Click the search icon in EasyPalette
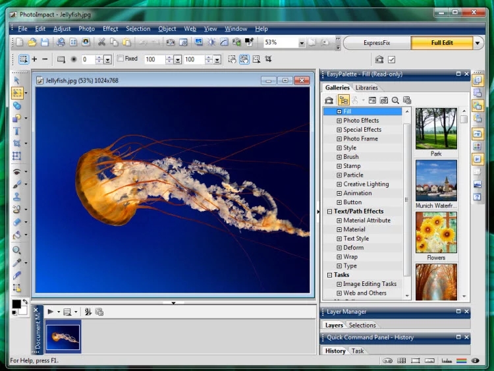 pyautogui.click(x=395, y=100)
